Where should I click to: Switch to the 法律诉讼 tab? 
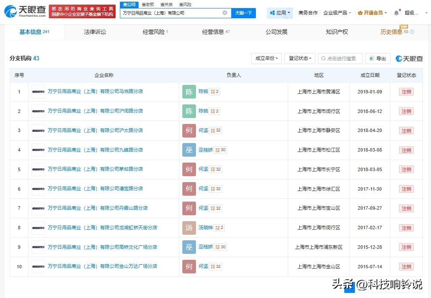tap(95, 32)
